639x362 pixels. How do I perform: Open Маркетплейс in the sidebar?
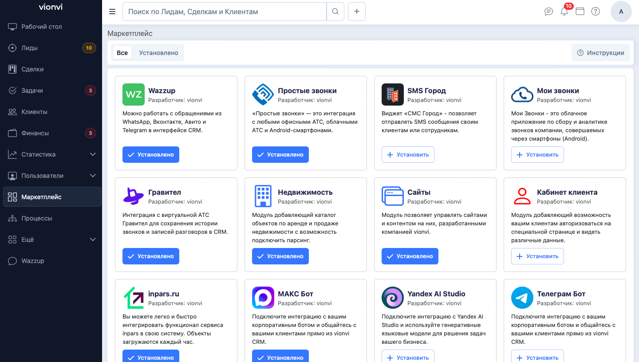click(52, 197)
